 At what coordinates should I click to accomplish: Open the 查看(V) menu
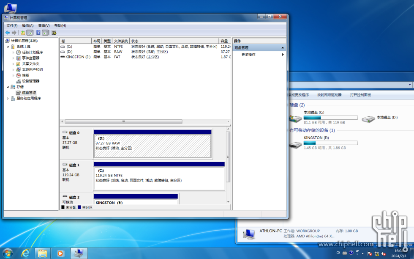click(44, 25)
